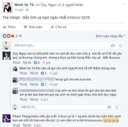Open emoji smiley in Viết bình luận box

click(x=121, y=46)
